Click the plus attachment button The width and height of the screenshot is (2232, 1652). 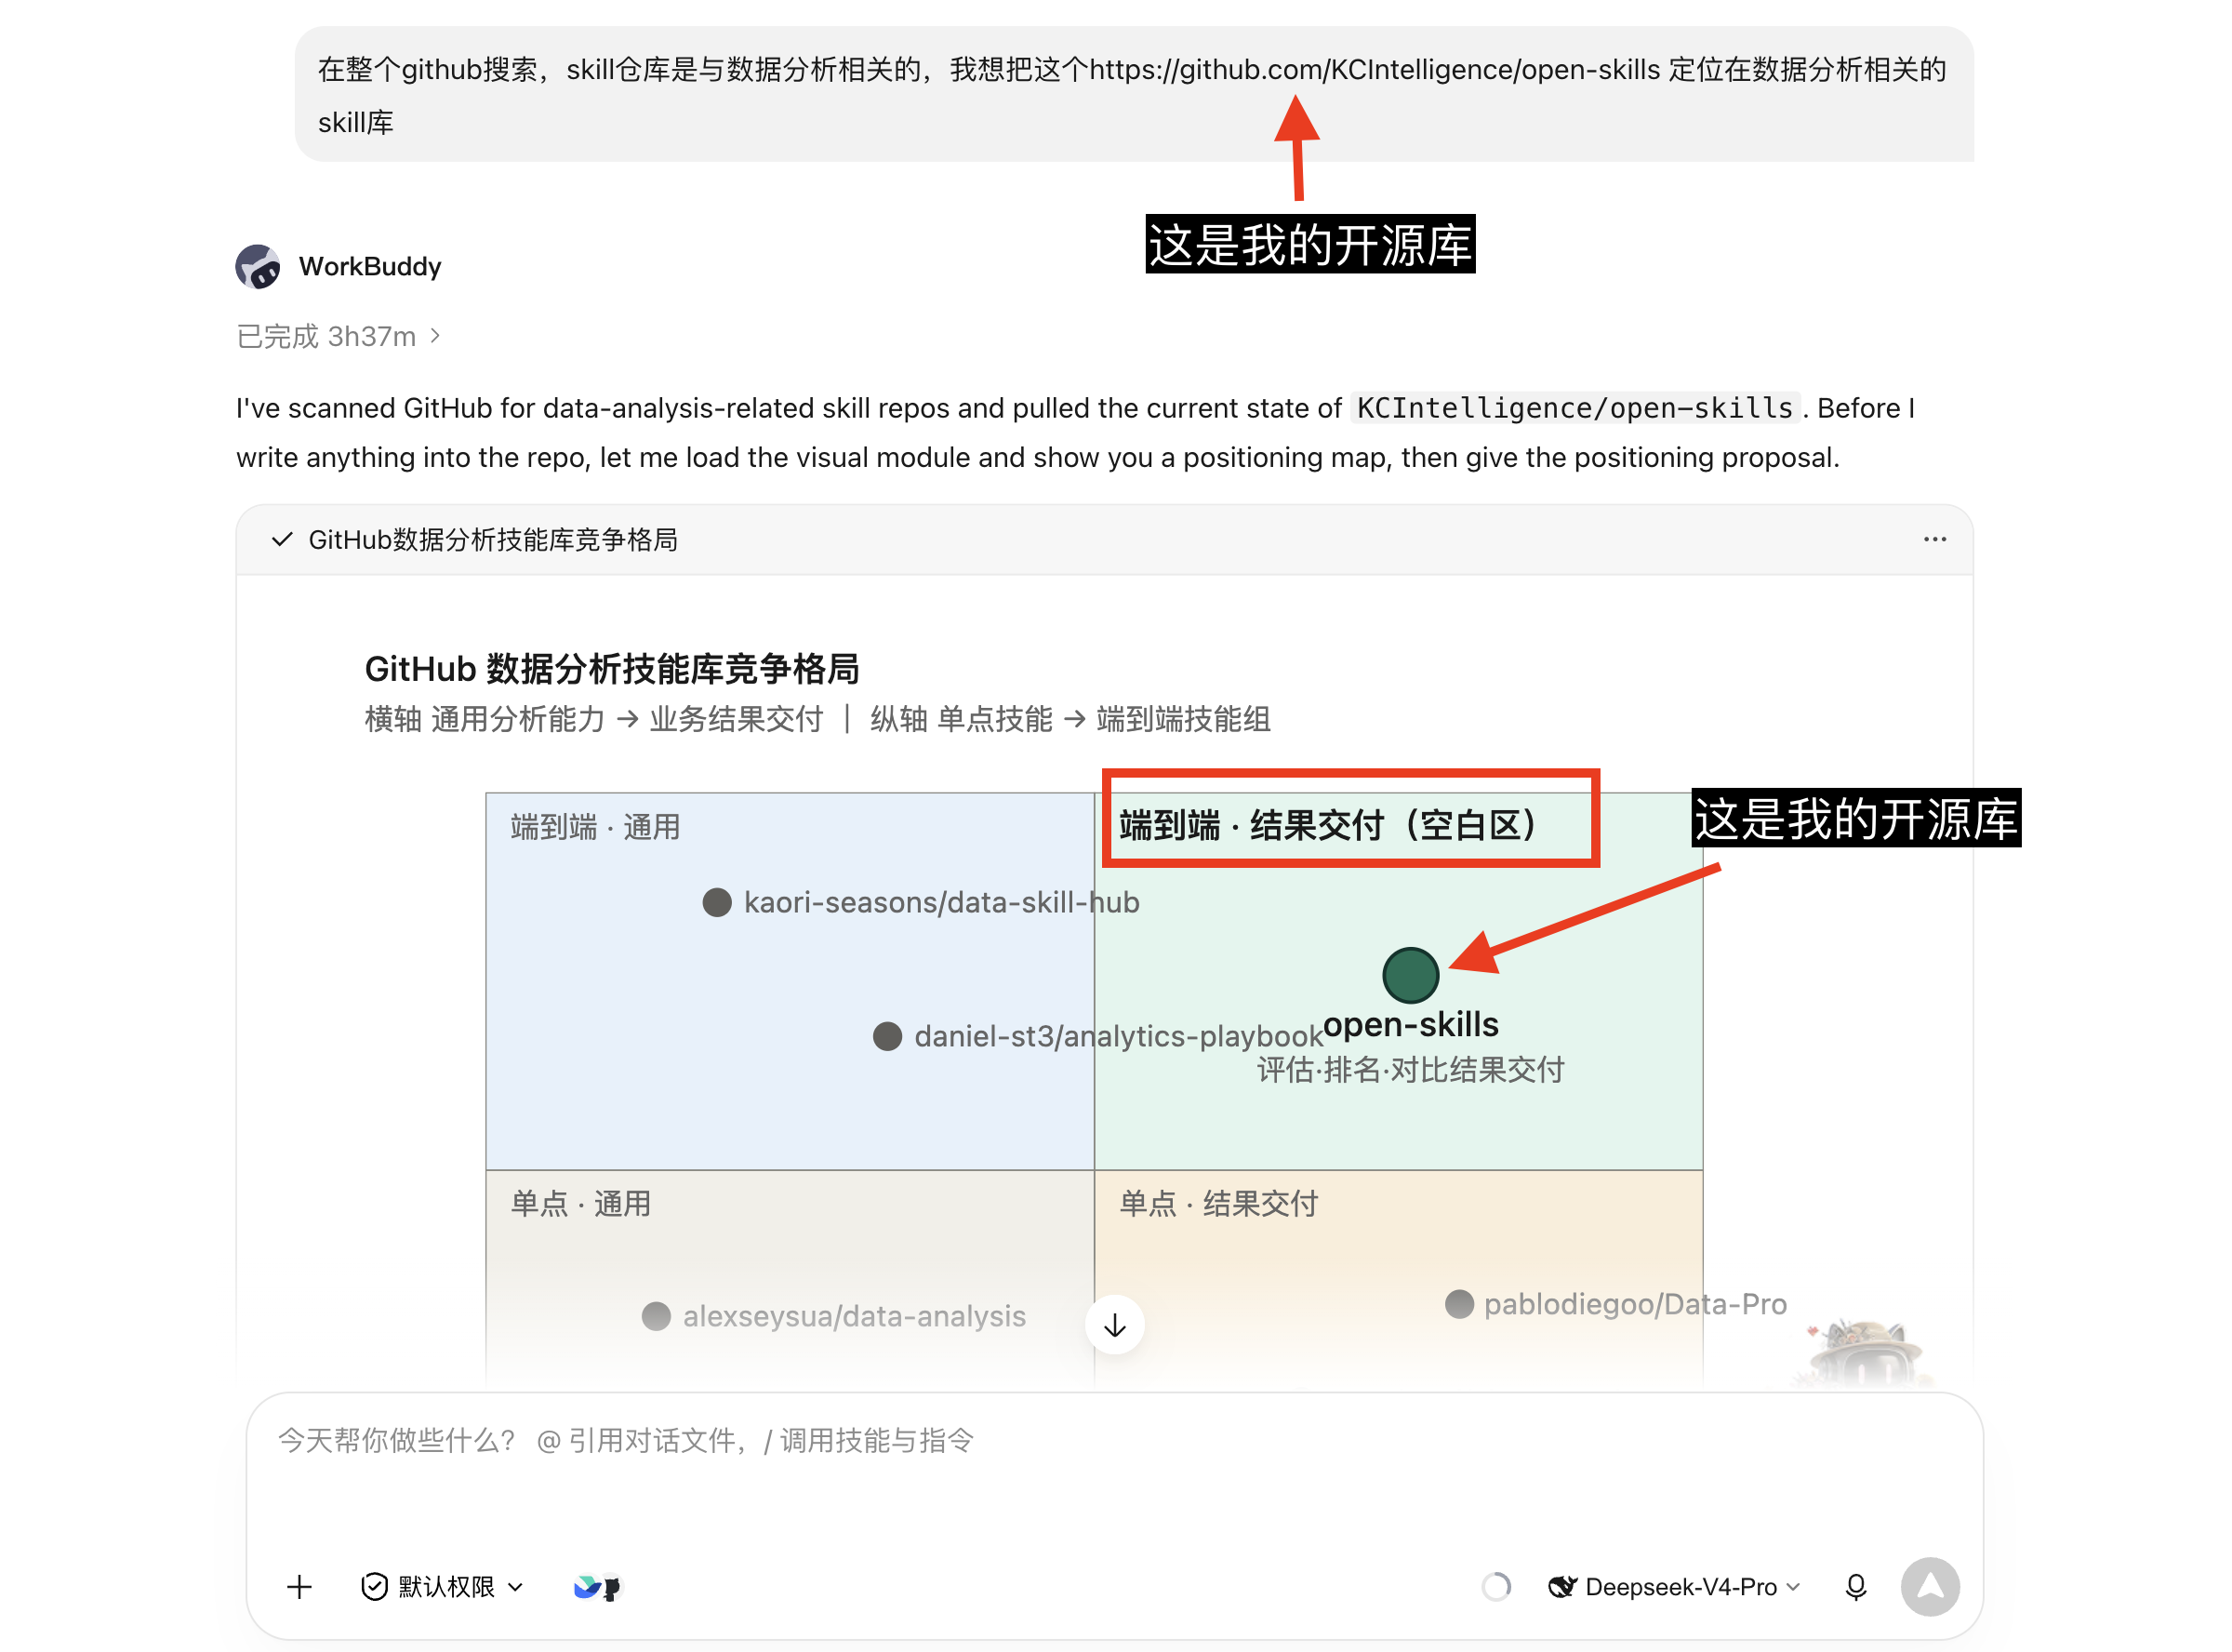pos(299,1587)
